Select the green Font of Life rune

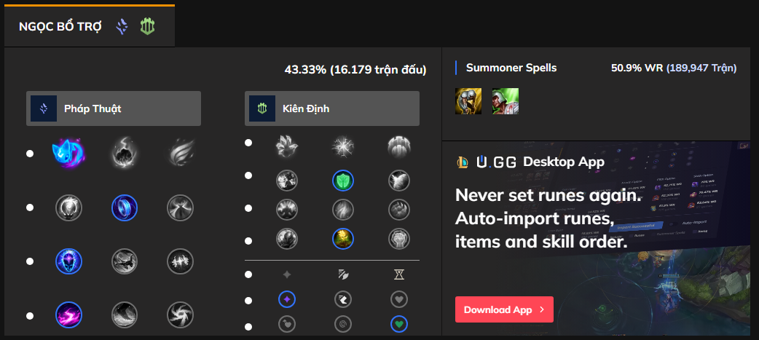(x=343, y=180)
